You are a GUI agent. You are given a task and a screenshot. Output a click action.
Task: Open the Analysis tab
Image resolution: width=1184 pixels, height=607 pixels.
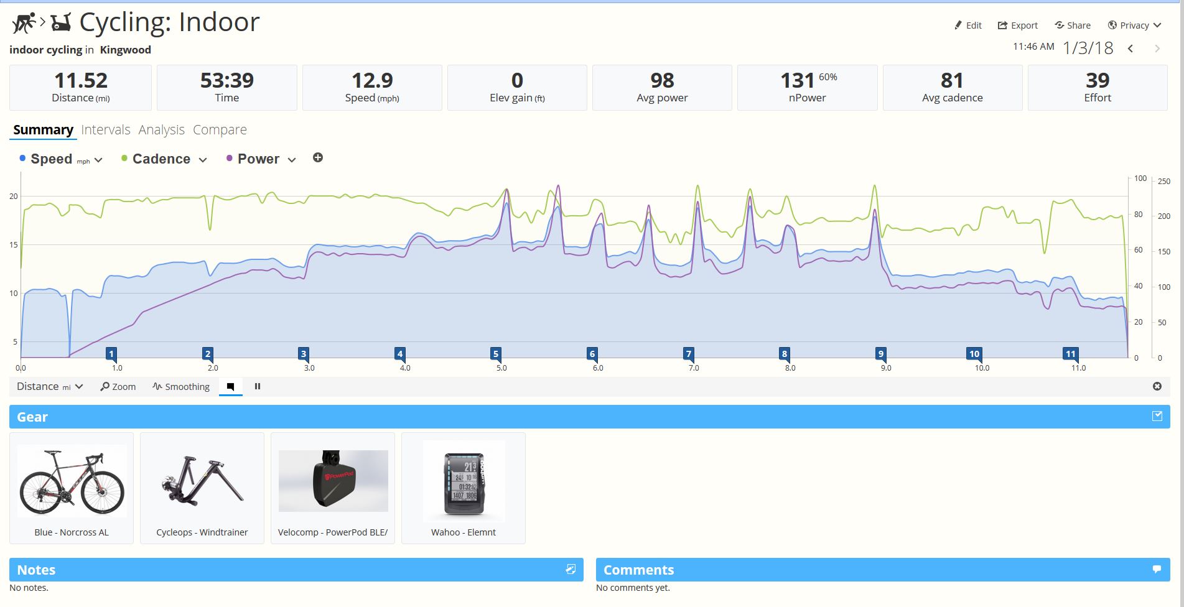point(161,130)
